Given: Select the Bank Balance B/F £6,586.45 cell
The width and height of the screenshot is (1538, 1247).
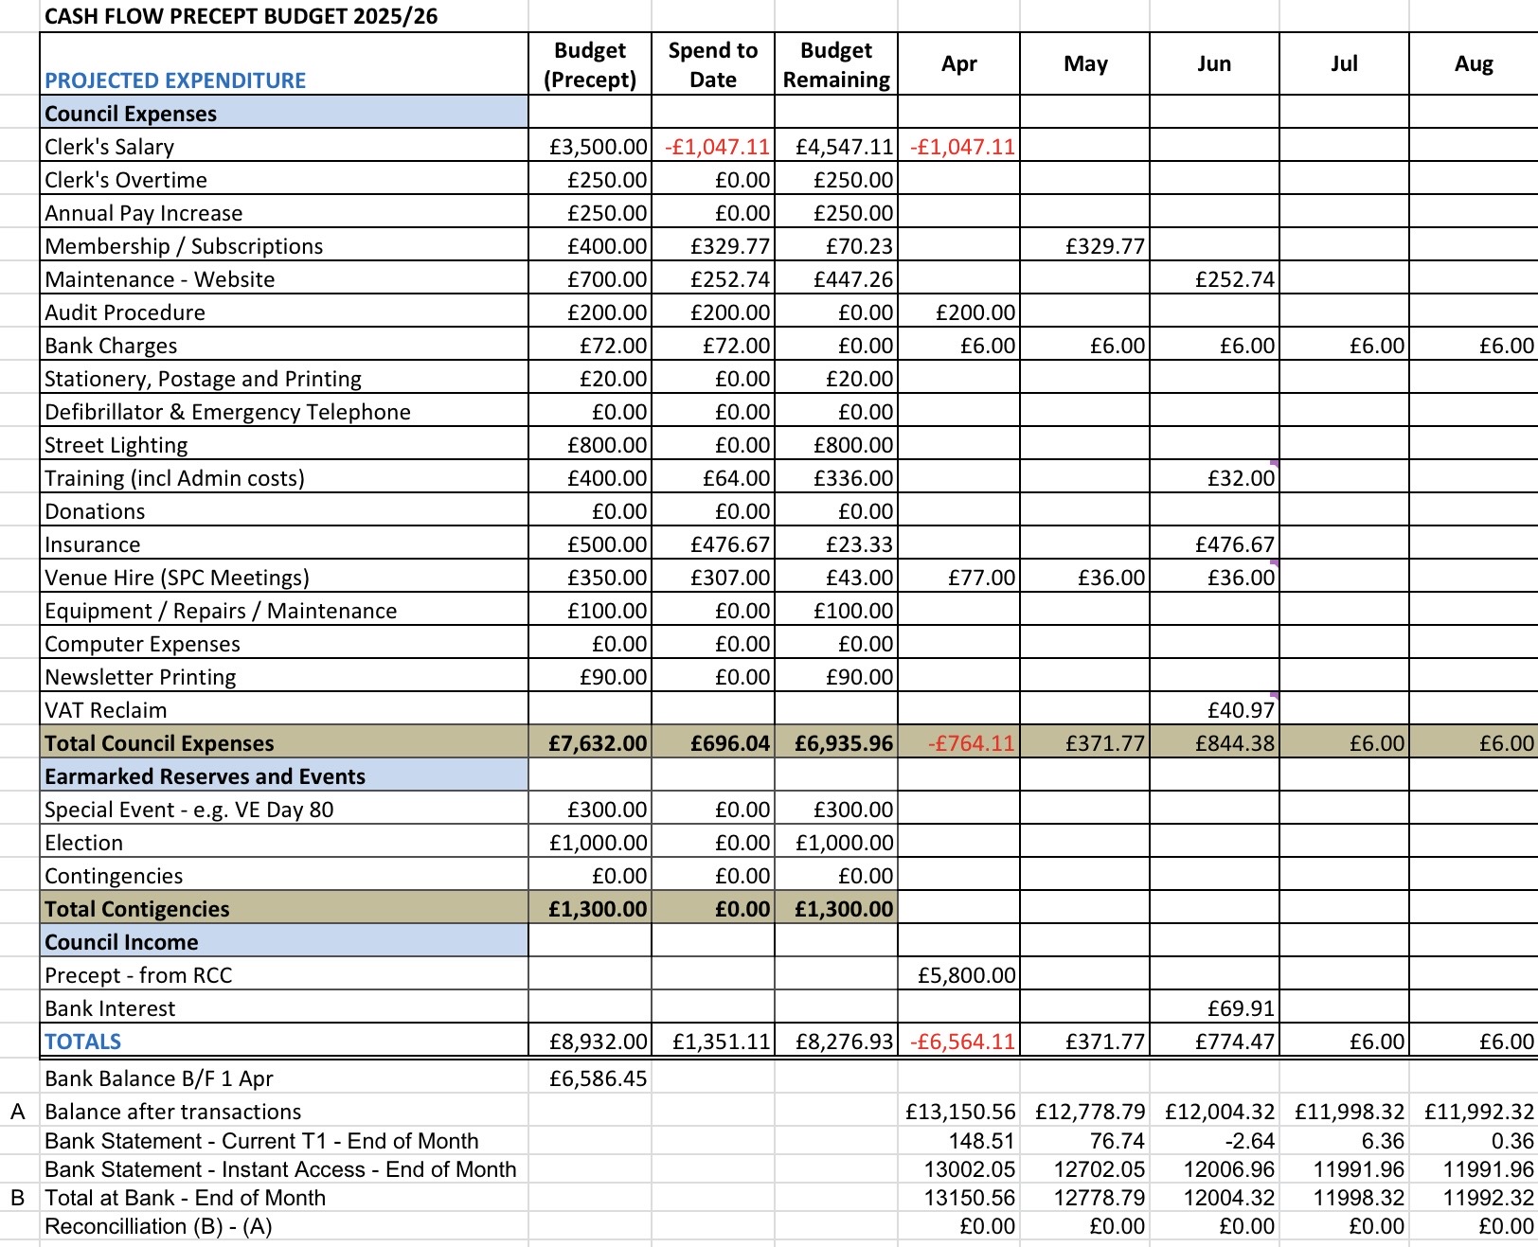Looking at the screenshot, I should [597, 1078].
